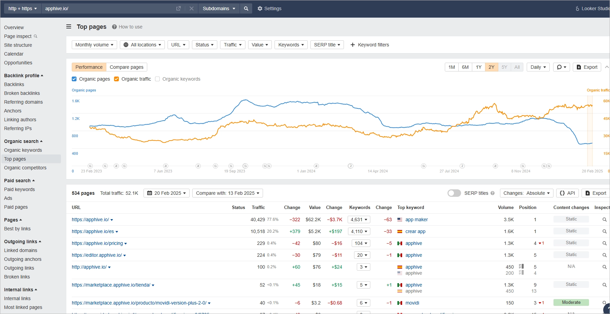Clear the target URL with the X icon
Screen dimensions: 610x314
(x=192, y=8)
